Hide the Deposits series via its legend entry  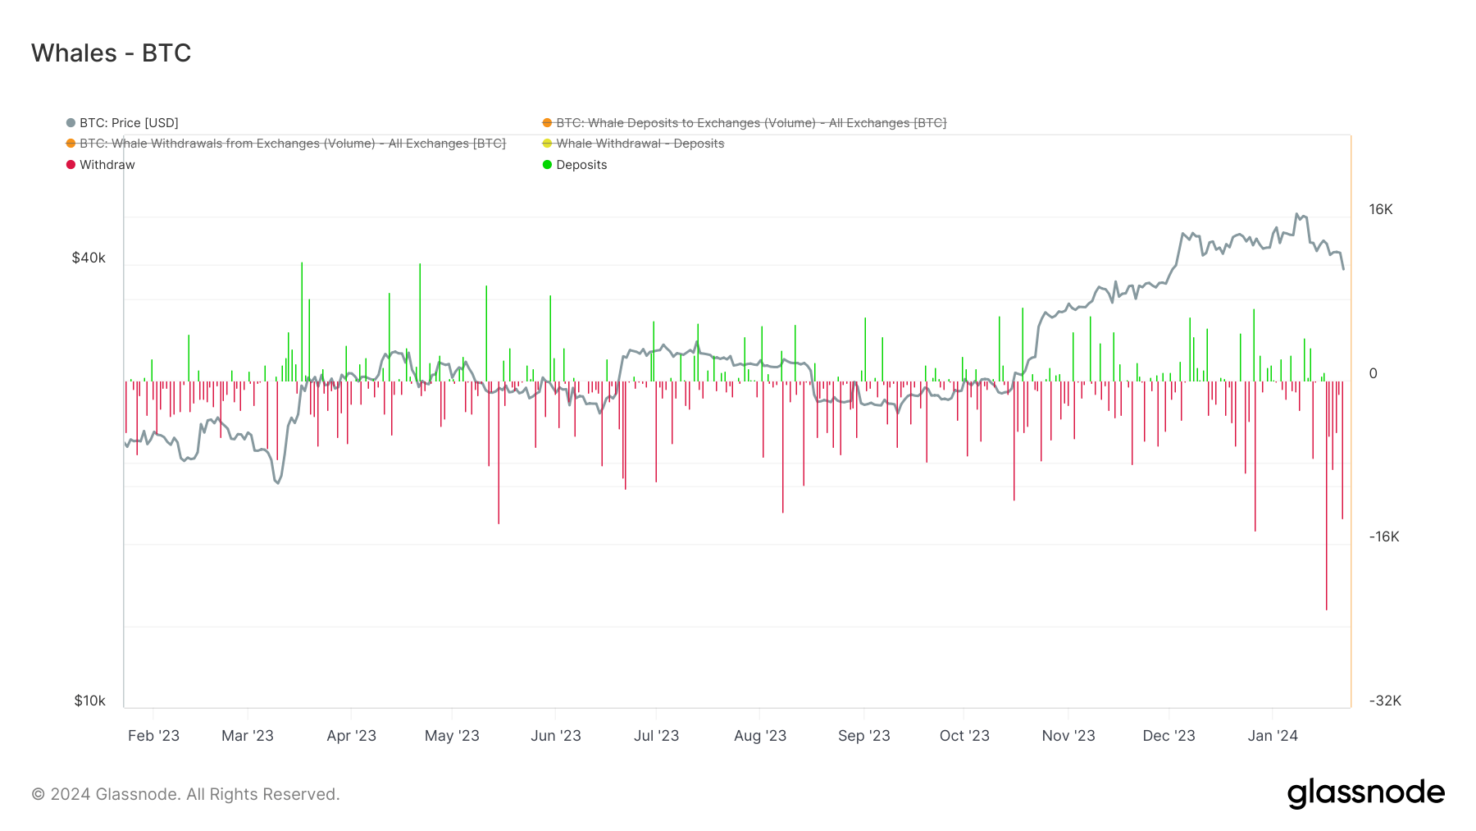[x=581, y=164]
